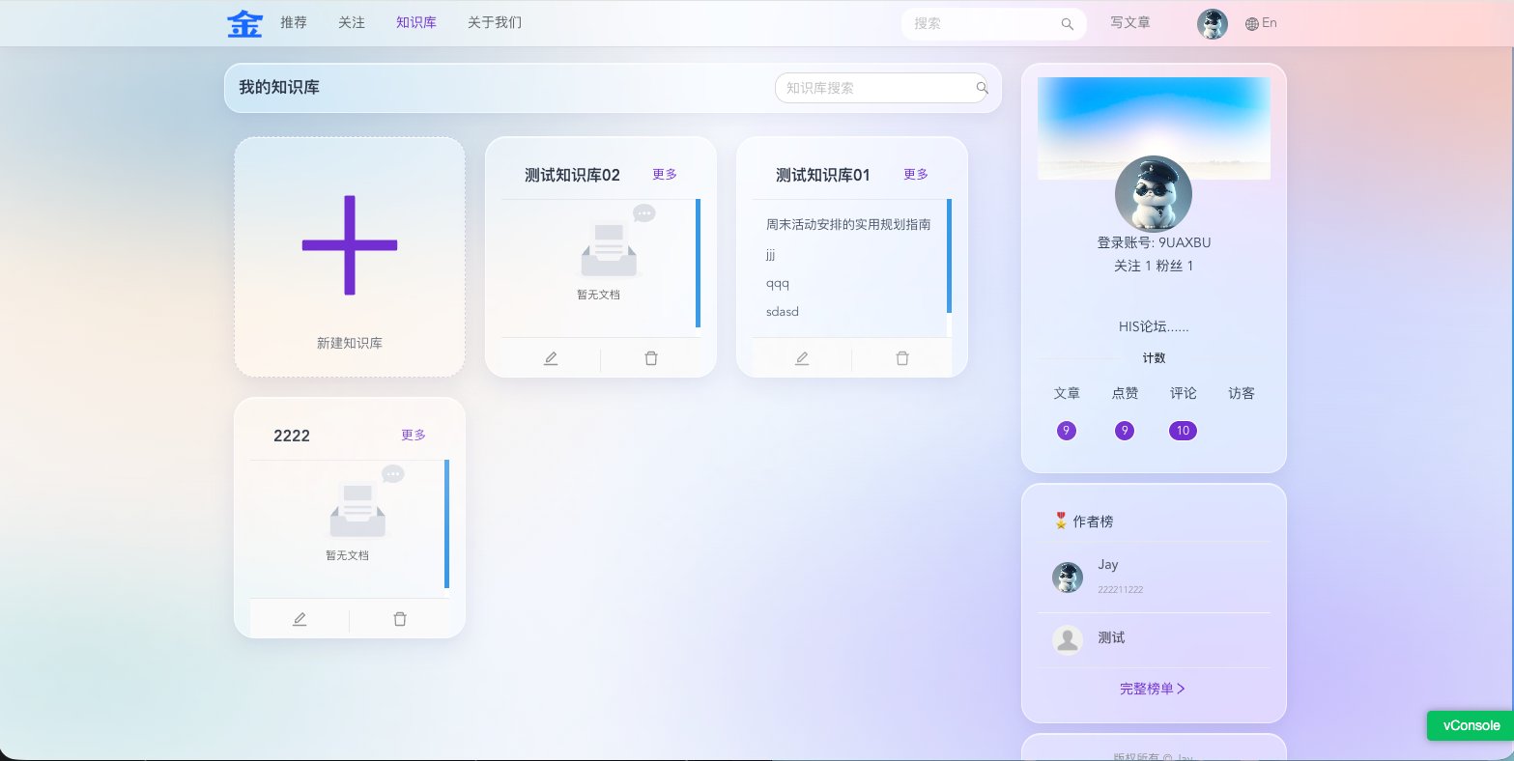Open 更多 for 测试知识库01
The height and width of the screenshot is (761, 1514).
tap(916, 174)
